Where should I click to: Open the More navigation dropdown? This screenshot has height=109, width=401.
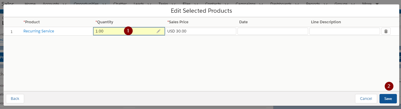click(x=371, y=4)
